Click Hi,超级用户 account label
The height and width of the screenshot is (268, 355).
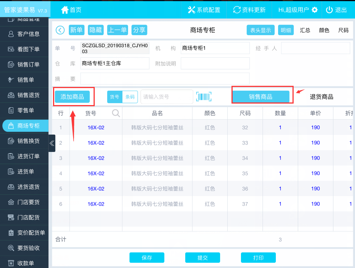293,10
